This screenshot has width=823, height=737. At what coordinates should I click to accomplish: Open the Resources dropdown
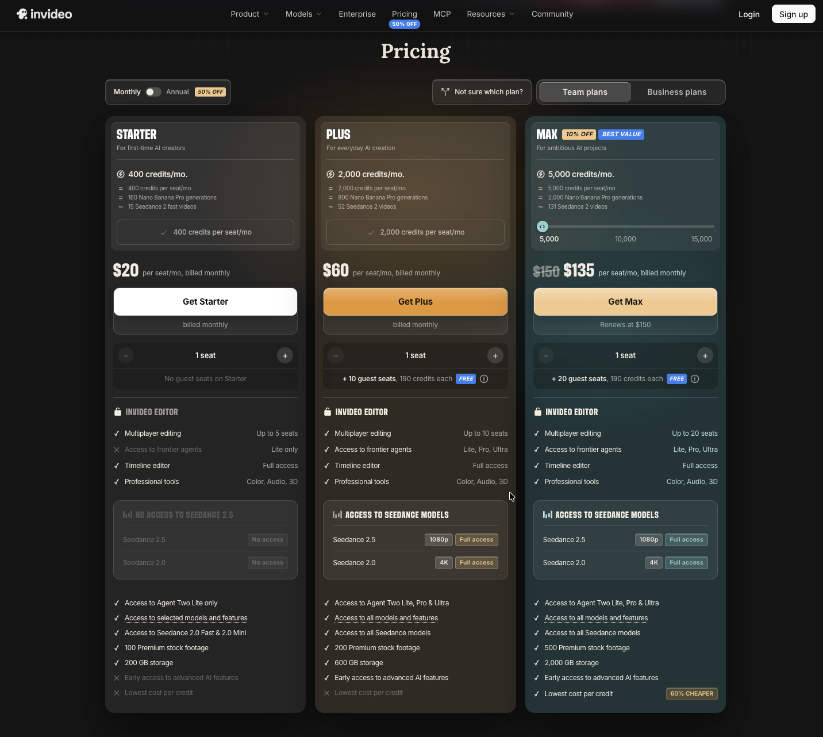coord(490,14)
